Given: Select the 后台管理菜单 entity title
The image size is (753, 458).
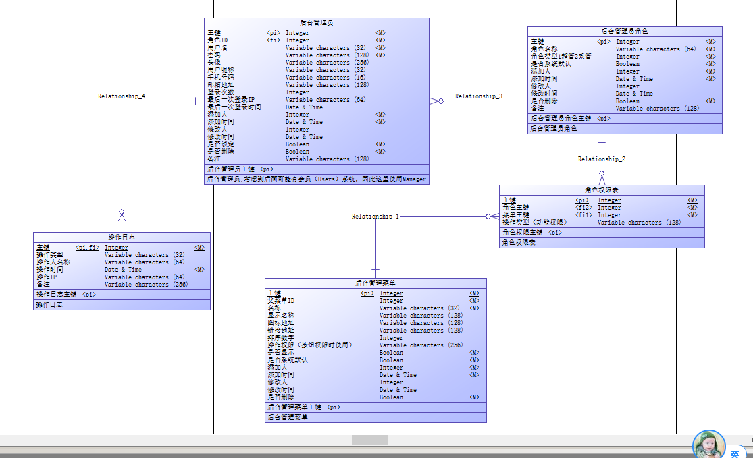Looking at the screenshot, I should 375,283.
